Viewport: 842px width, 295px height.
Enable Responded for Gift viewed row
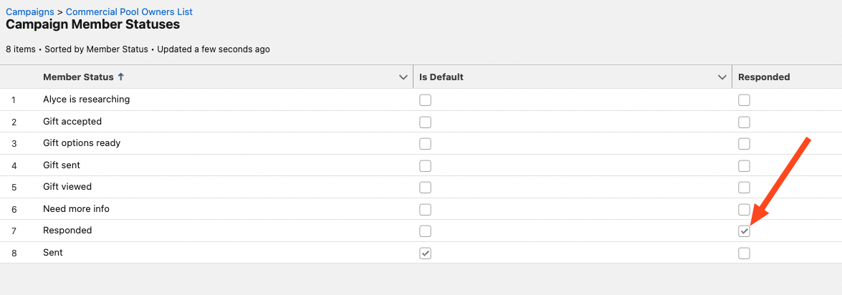744,188
